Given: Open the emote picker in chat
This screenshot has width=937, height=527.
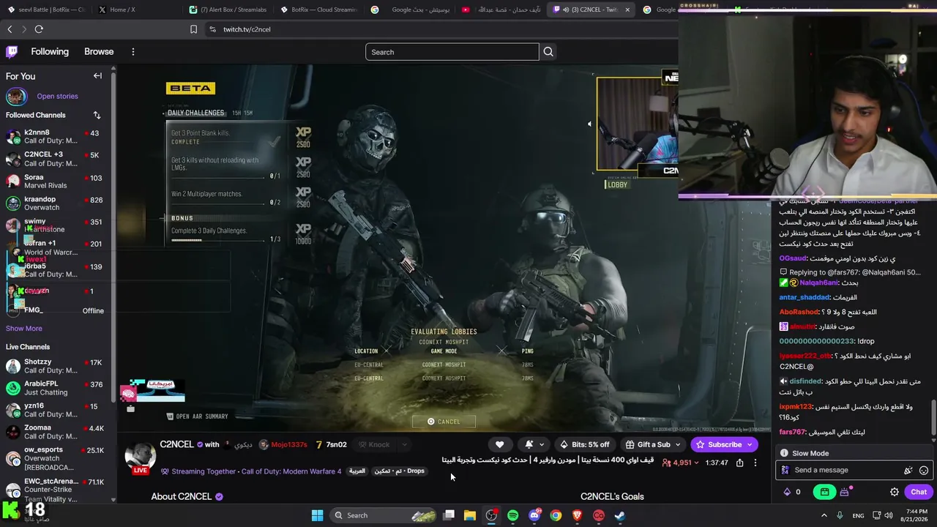Looking at the screenshot, I should pyautogui.click(x=924, y=471).
